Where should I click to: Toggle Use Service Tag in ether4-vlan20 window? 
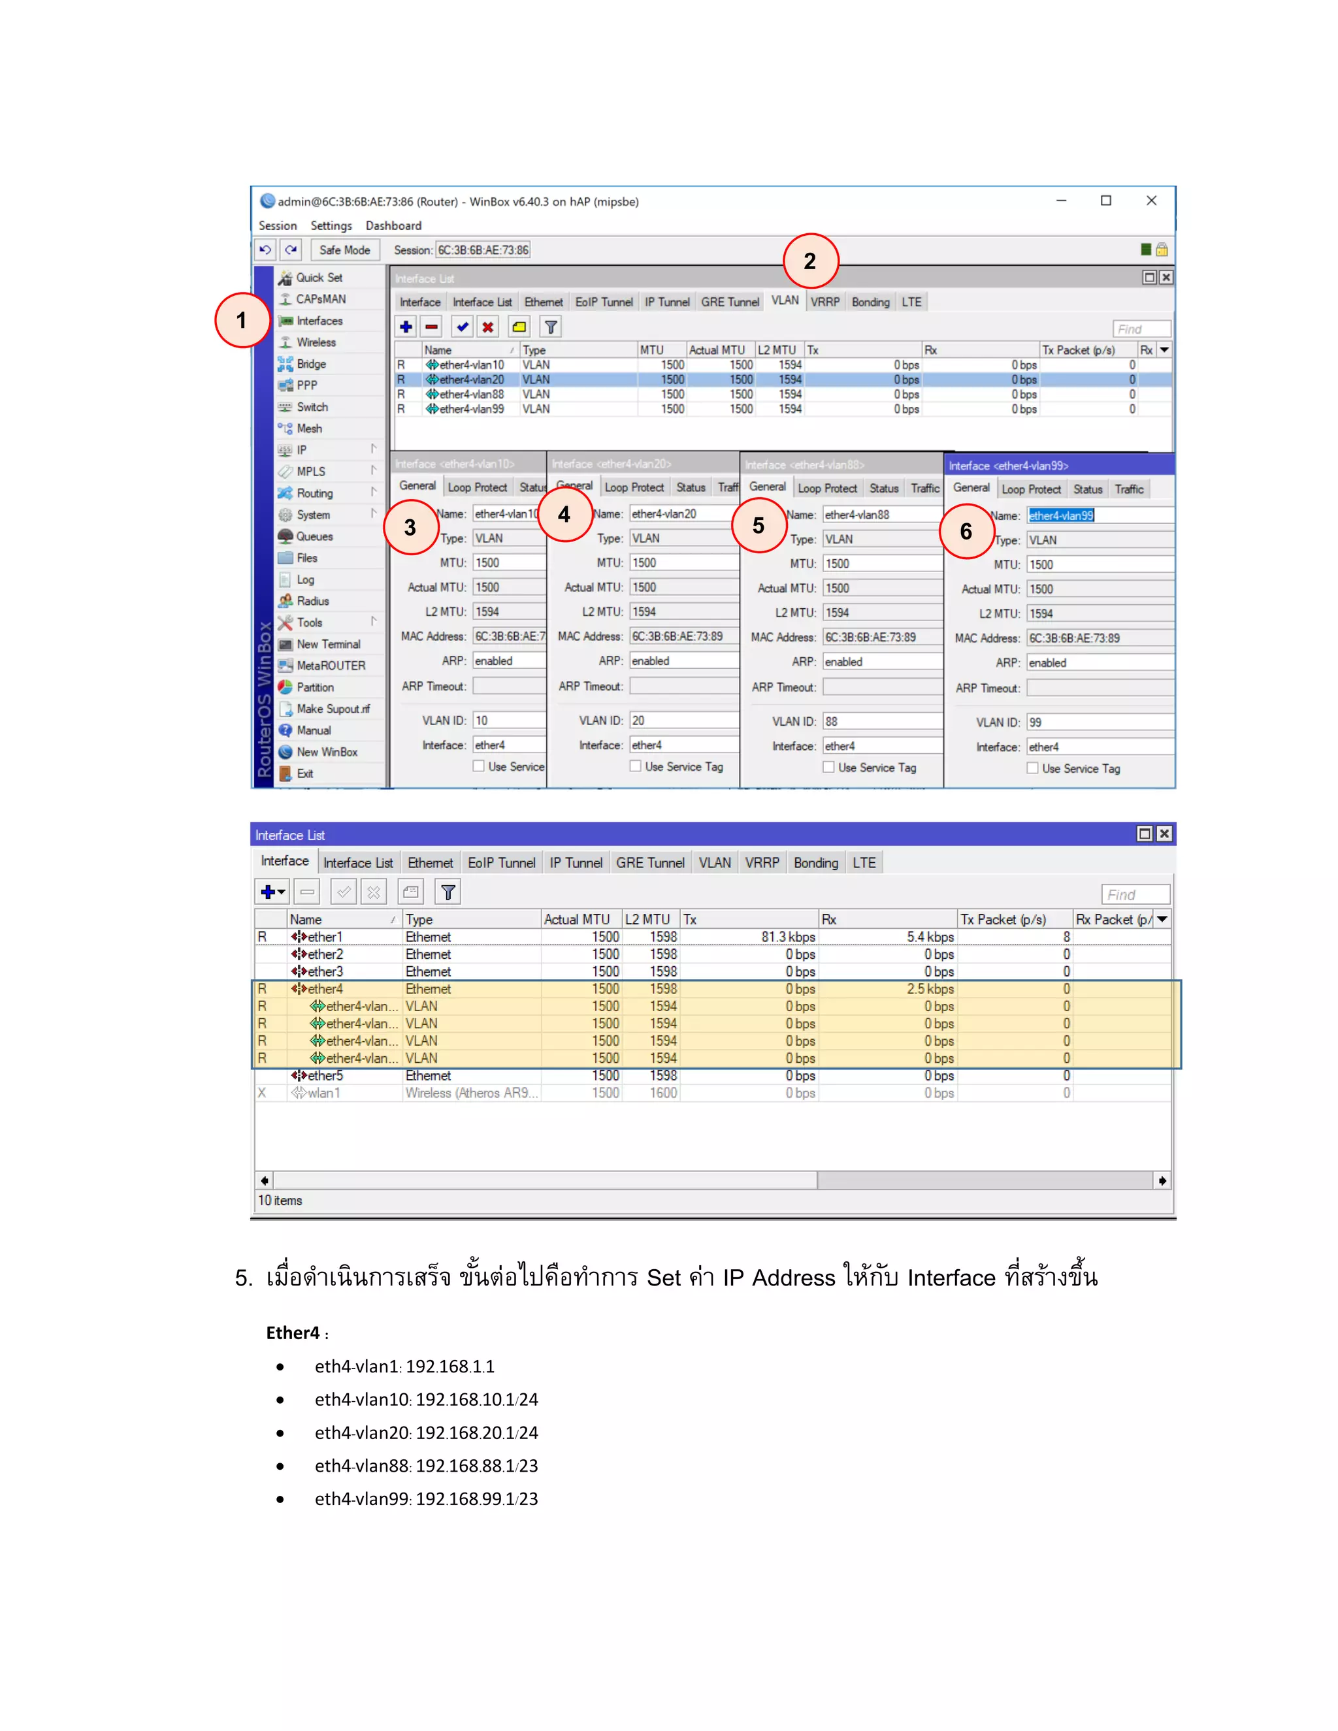pos(636,766)
